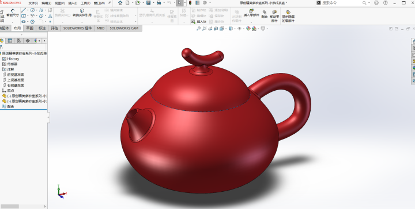Screen dimensions: 415x209
Task: Print using the printer icon
Action: 159,3
